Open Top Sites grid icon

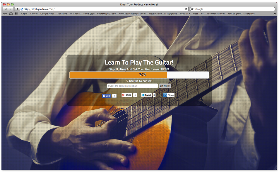point(17,13)
